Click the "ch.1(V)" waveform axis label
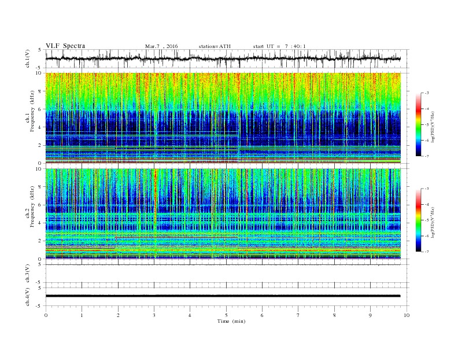 point(28,58)
